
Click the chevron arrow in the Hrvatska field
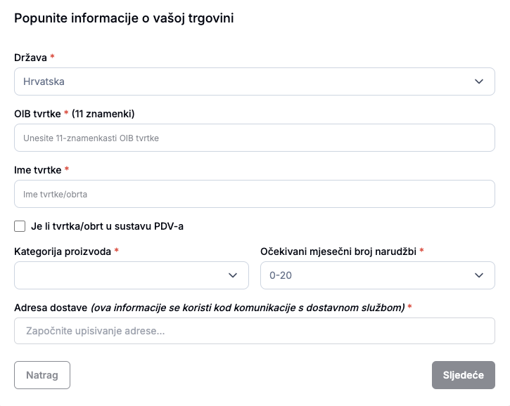click(480, 81)
